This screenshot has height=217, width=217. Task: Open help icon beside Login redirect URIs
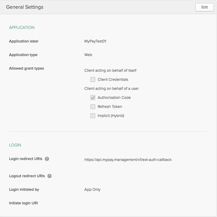coord(47,159)
